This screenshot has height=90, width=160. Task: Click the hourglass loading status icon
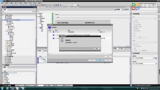62,40
